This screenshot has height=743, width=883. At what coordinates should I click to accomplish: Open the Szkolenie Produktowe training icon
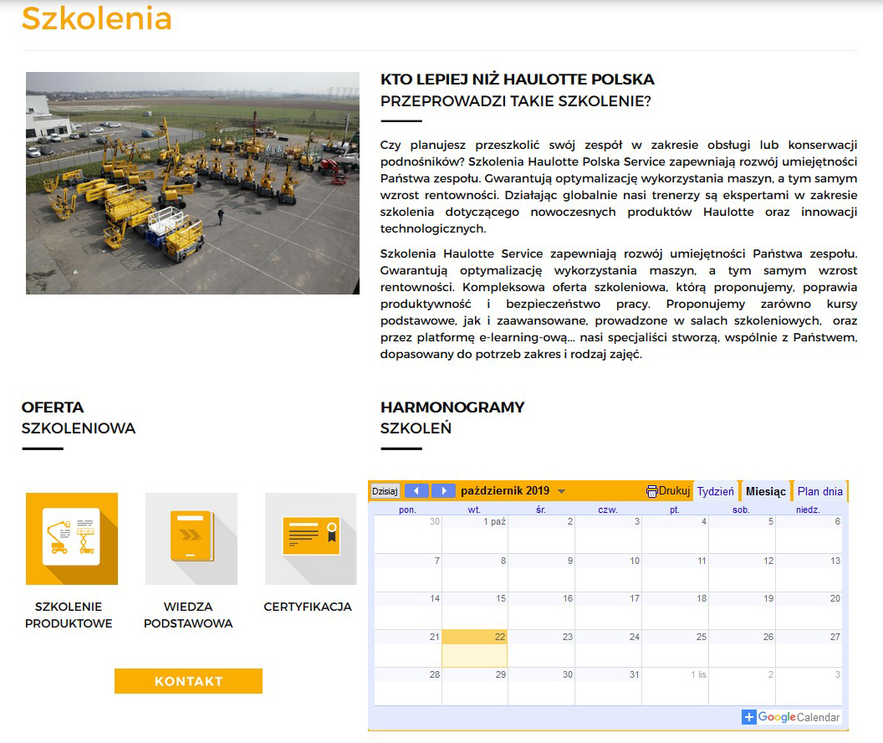tap(72, 539)
